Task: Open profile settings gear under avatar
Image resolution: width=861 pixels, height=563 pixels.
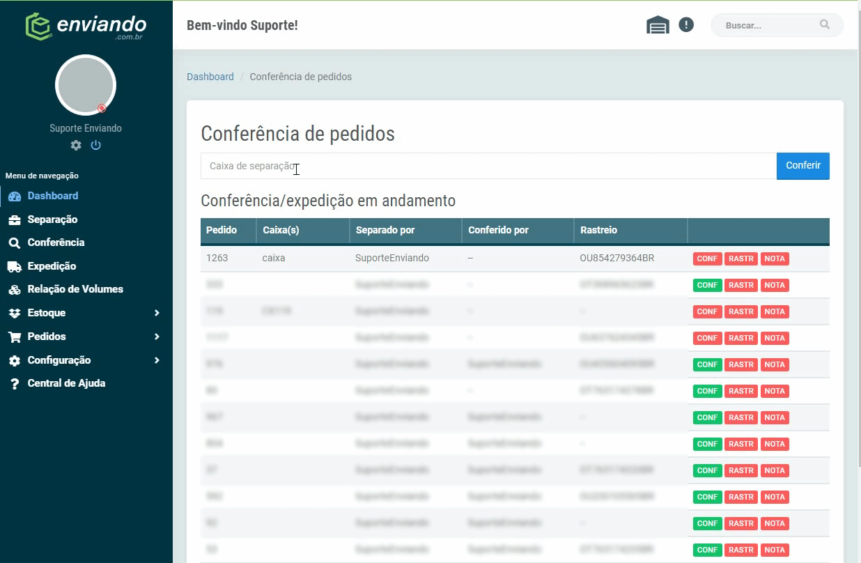Action: tap(76, 145)
